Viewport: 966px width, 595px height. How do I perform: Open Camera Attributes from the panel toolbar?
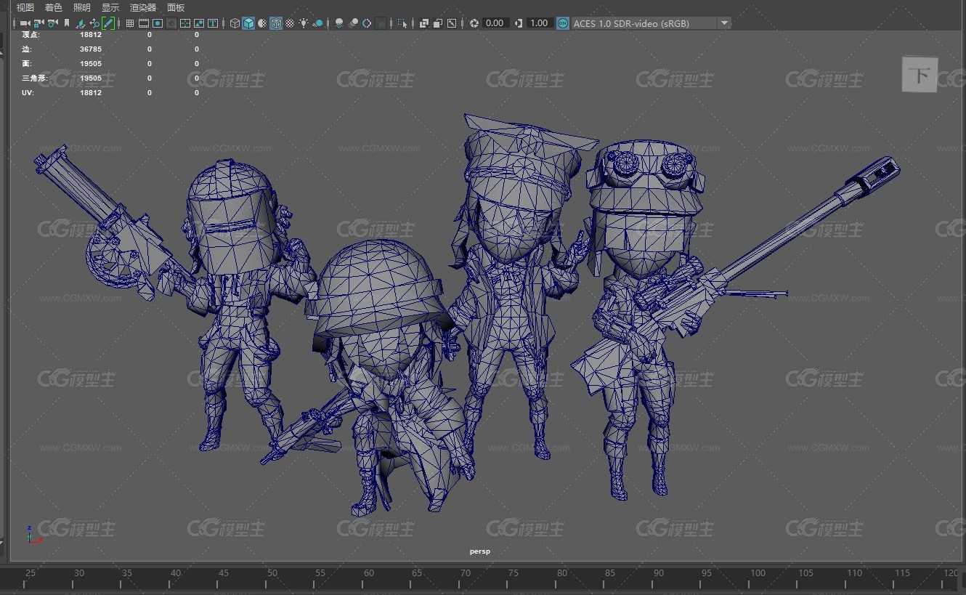pyautogui.click(x=52, y=23)
